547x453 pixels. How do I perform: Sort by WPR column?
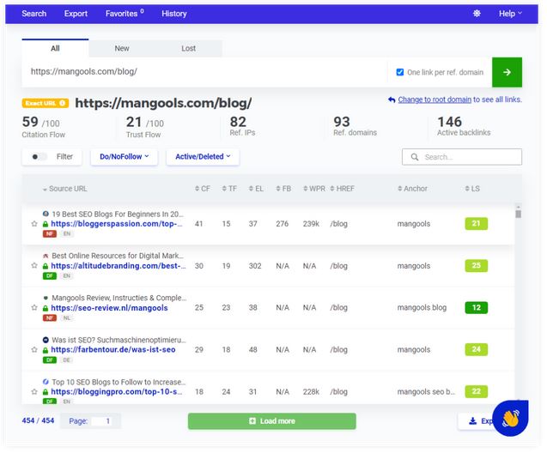point(314,189)
